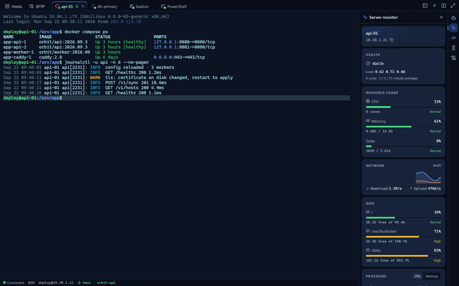Sort processes by Memory
This screenshot has height=286, width=459.
[432, 276]
